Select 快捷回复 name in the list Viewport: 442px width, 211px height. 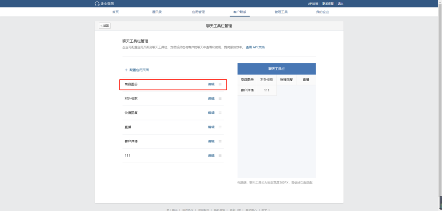pyautogui.click(x=131, y=113)
